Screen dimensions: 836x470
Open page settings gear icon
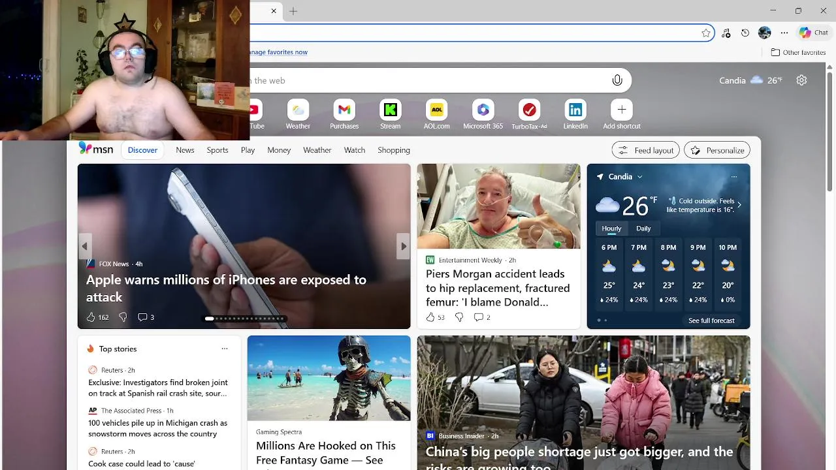pyautogui.click(x=801, y=80)
